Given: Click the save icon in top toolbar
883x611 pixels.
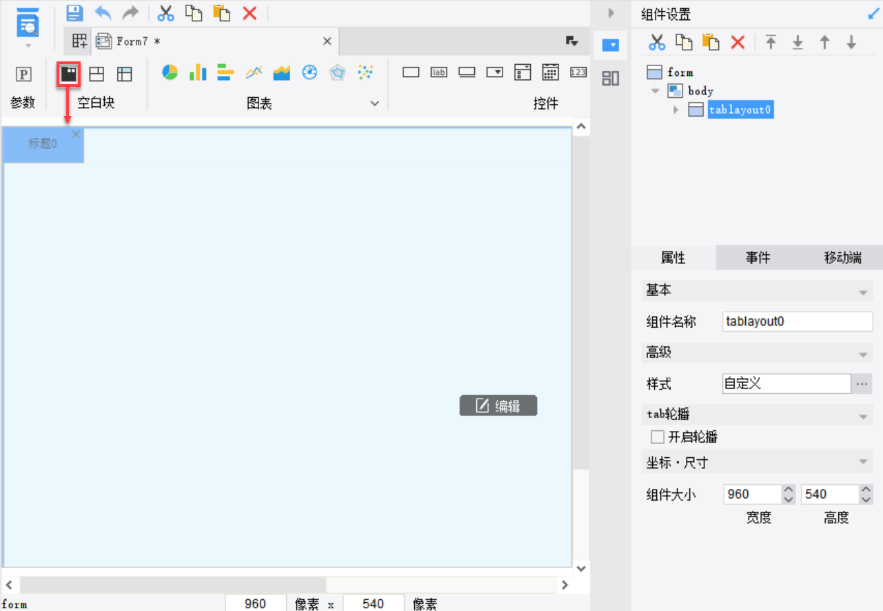Looking at the screenshot, I should (74, 12).
